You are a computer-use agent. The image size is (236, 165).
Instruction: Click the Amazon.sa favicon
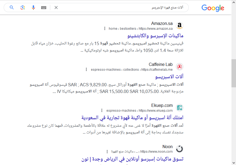click(180, 26)
